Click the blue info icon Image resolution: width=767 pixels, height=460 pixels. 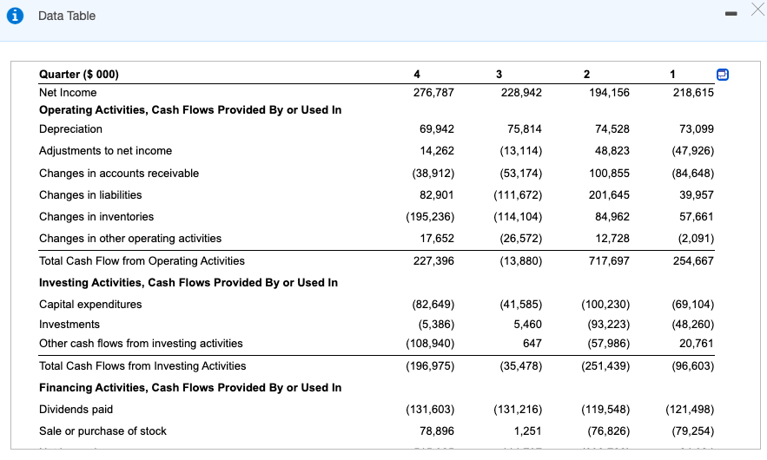15,16
